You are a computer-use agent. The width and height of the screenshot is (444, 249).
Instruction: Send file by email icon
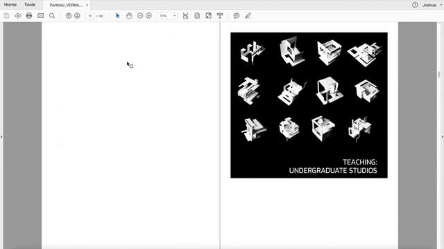(x=40, y=16)
